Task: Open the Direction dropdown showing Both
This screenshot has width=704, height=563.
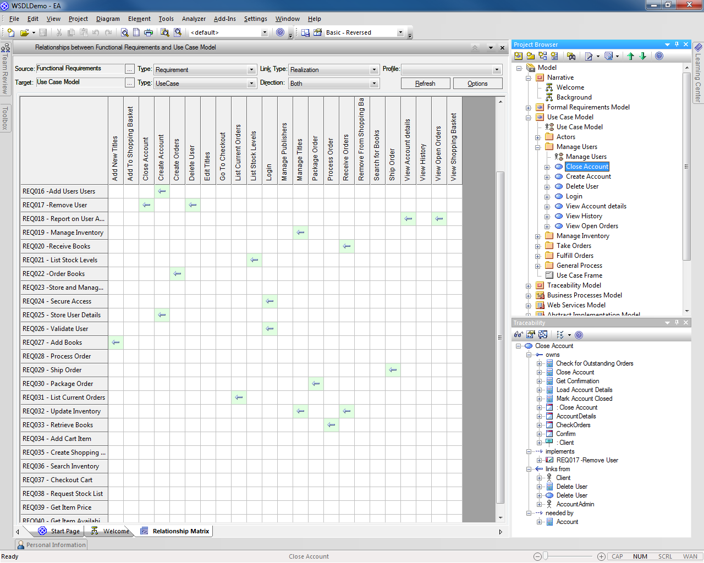Action: click(x=374, y=84)
